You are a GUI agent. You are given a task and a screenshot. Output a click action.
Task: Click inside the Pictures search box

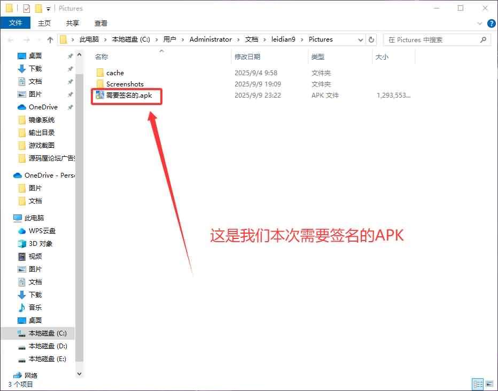[x=433, y=39]
